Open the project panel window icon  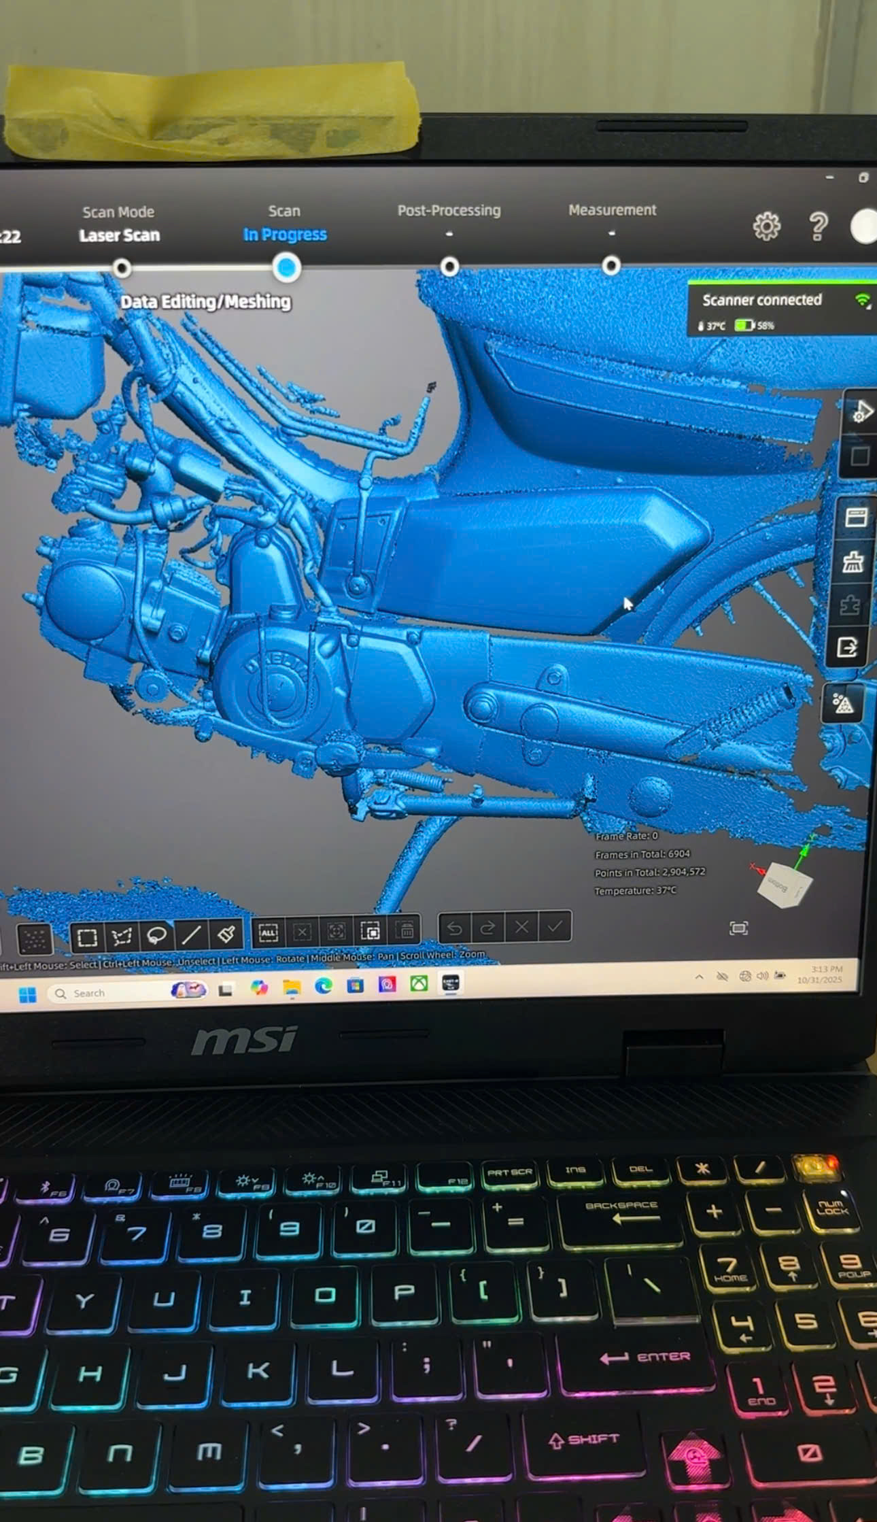[x=855, y=518]
